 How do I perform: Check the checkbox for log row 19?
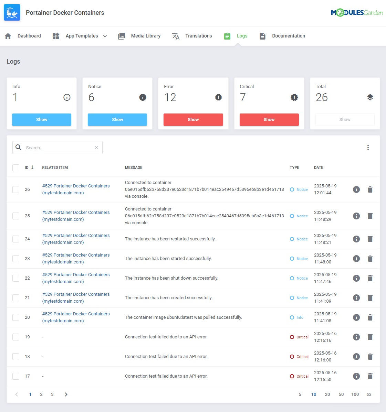pos(16,337)
